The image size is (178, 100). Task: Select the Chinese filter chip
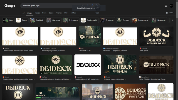point(123,20)
